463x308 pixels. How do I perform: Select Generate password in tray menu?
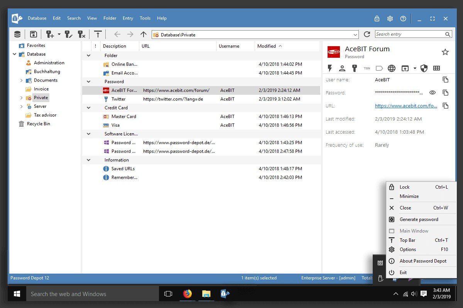click(x=421, y=219)
